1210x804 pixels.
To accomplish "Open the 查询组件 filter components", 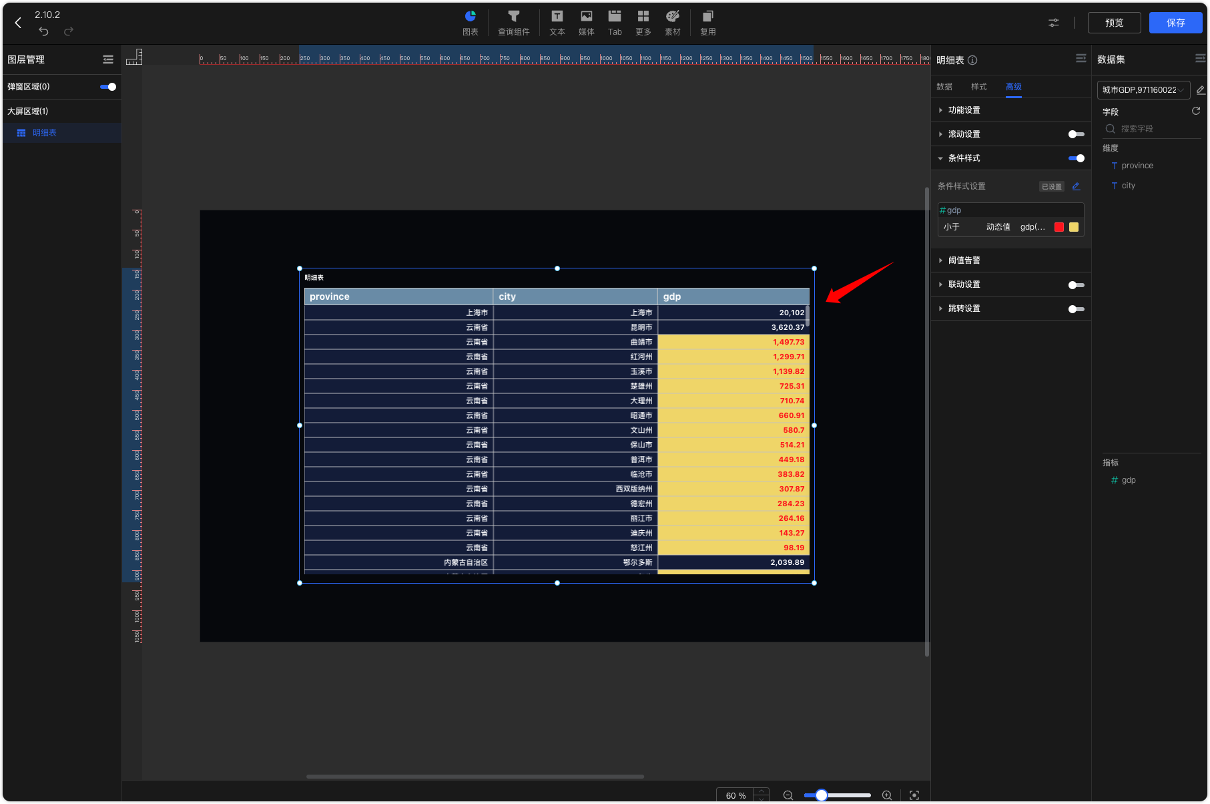I will 513,23.
